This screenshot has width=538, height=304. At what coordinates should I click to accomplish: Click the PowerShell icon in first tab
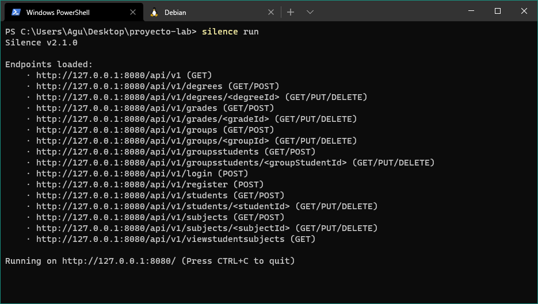click(x=16, y=12)
